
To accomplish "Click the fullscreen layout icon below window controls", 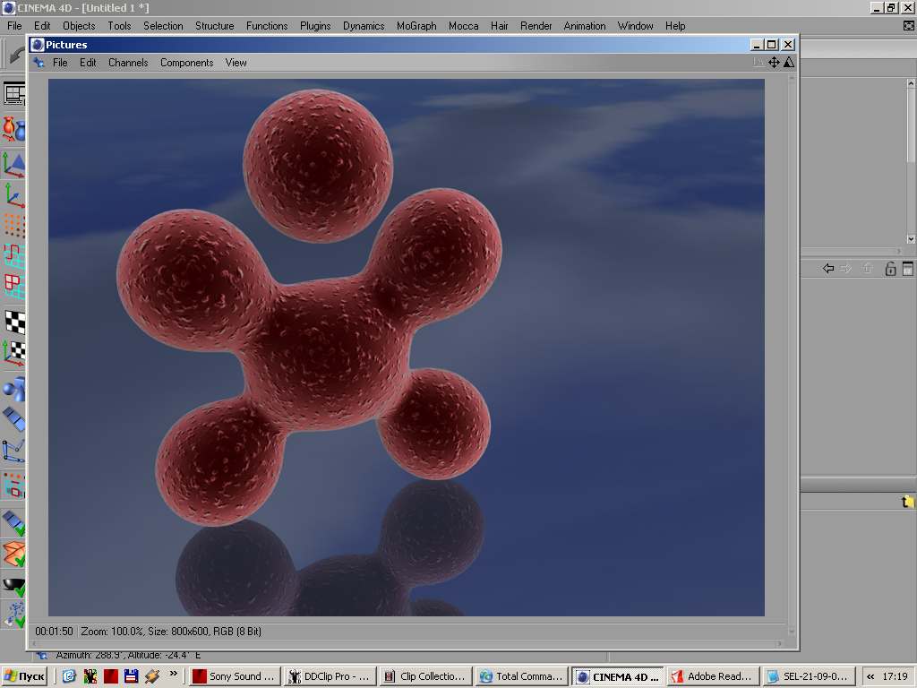I will pos(909,26).
